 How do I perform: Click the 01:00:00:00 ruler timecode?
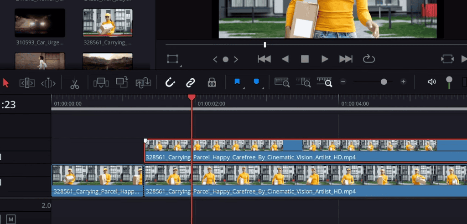67,104
